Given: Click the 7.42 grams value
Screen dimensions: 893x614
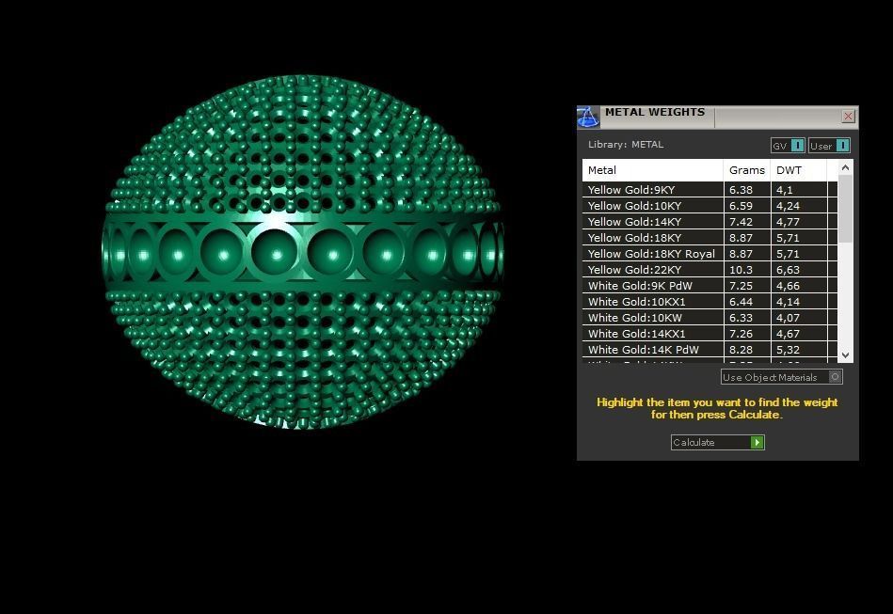Looking at the screenshot, I should click(x=741, y=222).
